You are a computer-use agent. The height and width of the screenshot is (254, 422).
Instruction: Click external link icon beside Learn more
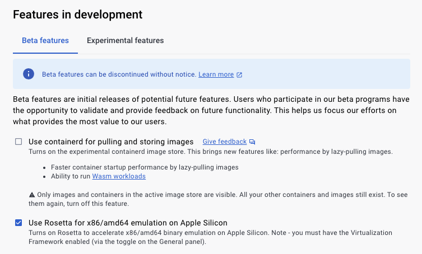tap(239, 74)
